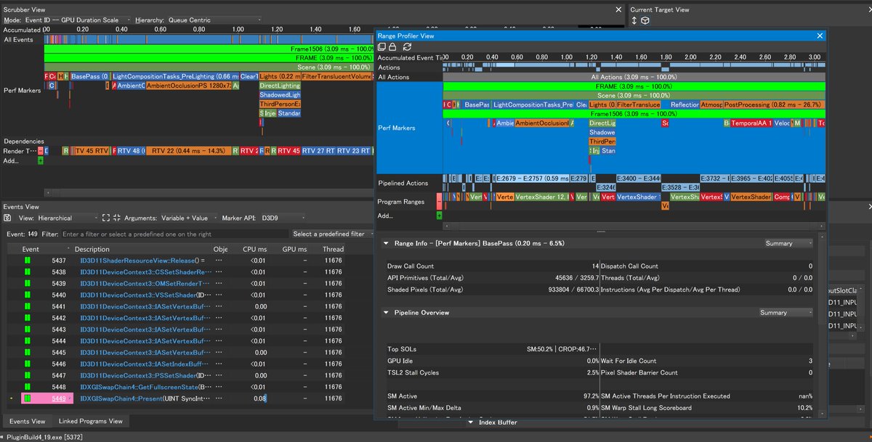Select DirectLighting marker in Scrubber View
Image resolution: width=872 pixels, height=442 pixels.
(x=280, y=86)
